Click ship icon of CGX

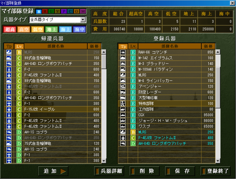(123, 115)
